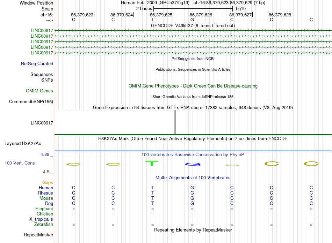Click the Repeating Elements by RepeatMasker title
Viewport: 332px width, 243px height.
tap(193, 230)
